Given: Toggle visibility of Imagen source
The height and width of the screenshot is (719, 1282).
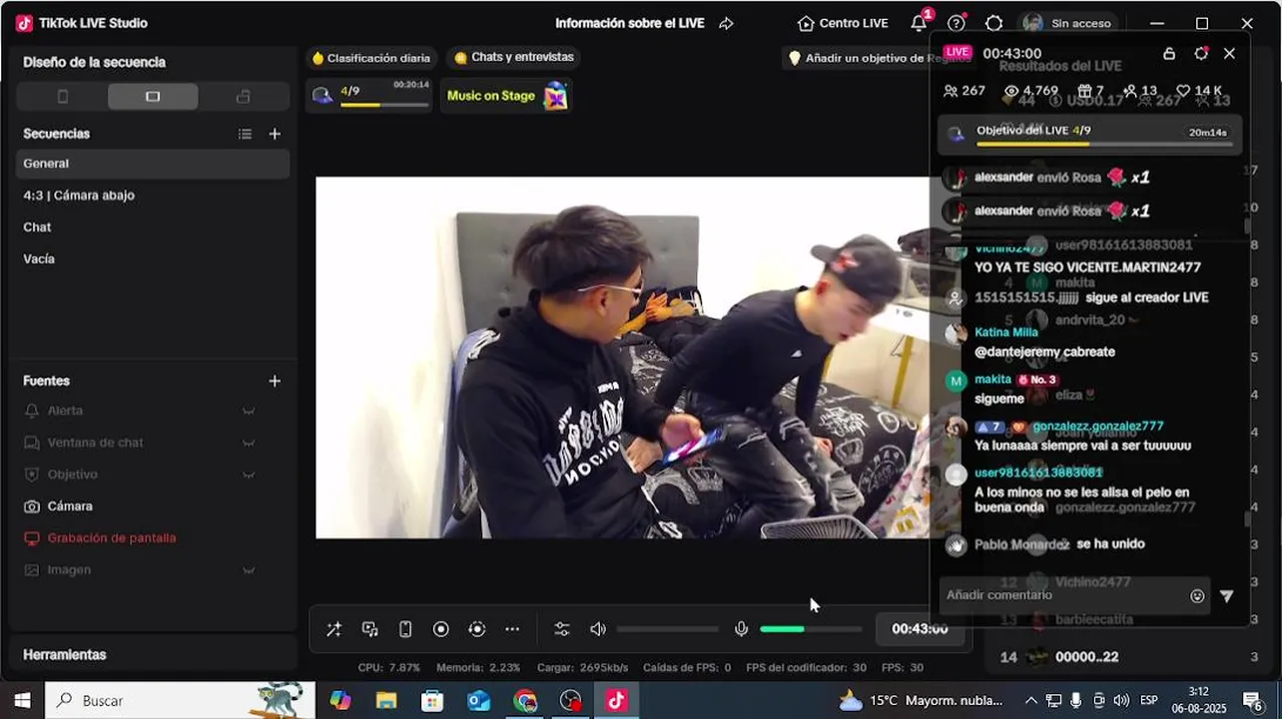Looking at the screenshot, I should [249, 570].
